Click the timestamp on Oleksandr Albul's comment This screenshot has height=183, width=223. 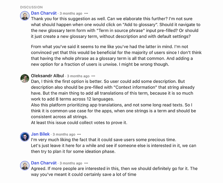click(78, 76)
